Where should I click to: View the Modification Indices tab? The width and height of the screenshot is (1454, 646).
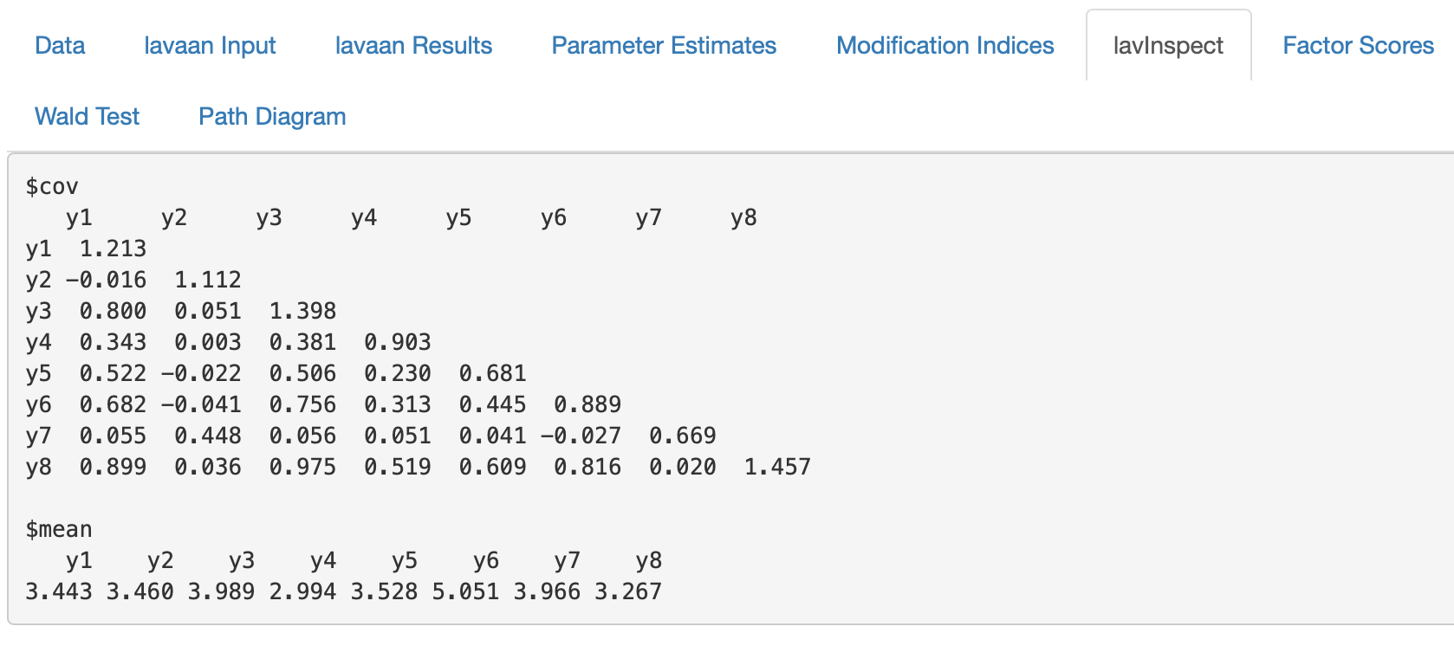pyautogui.click(x=944, y=46)
